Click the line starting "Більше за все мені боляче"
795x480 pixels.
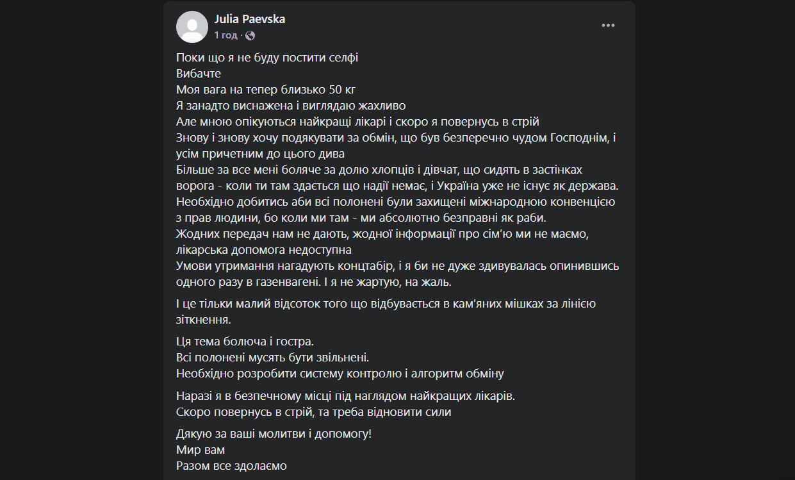(x=379, y=169)
